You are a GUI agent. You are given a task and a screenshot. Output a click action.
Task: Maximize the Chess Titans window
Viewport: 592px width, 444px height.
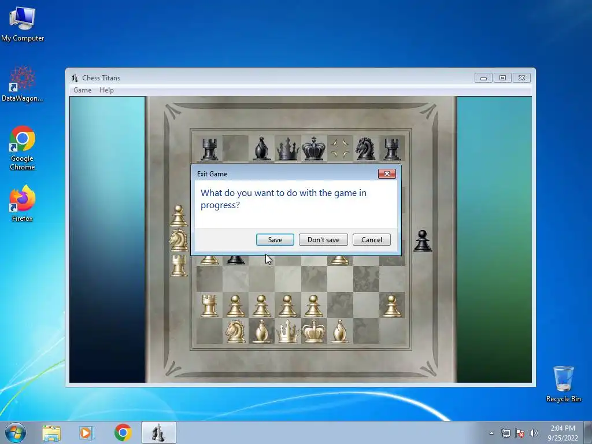(x=502, y=78)
